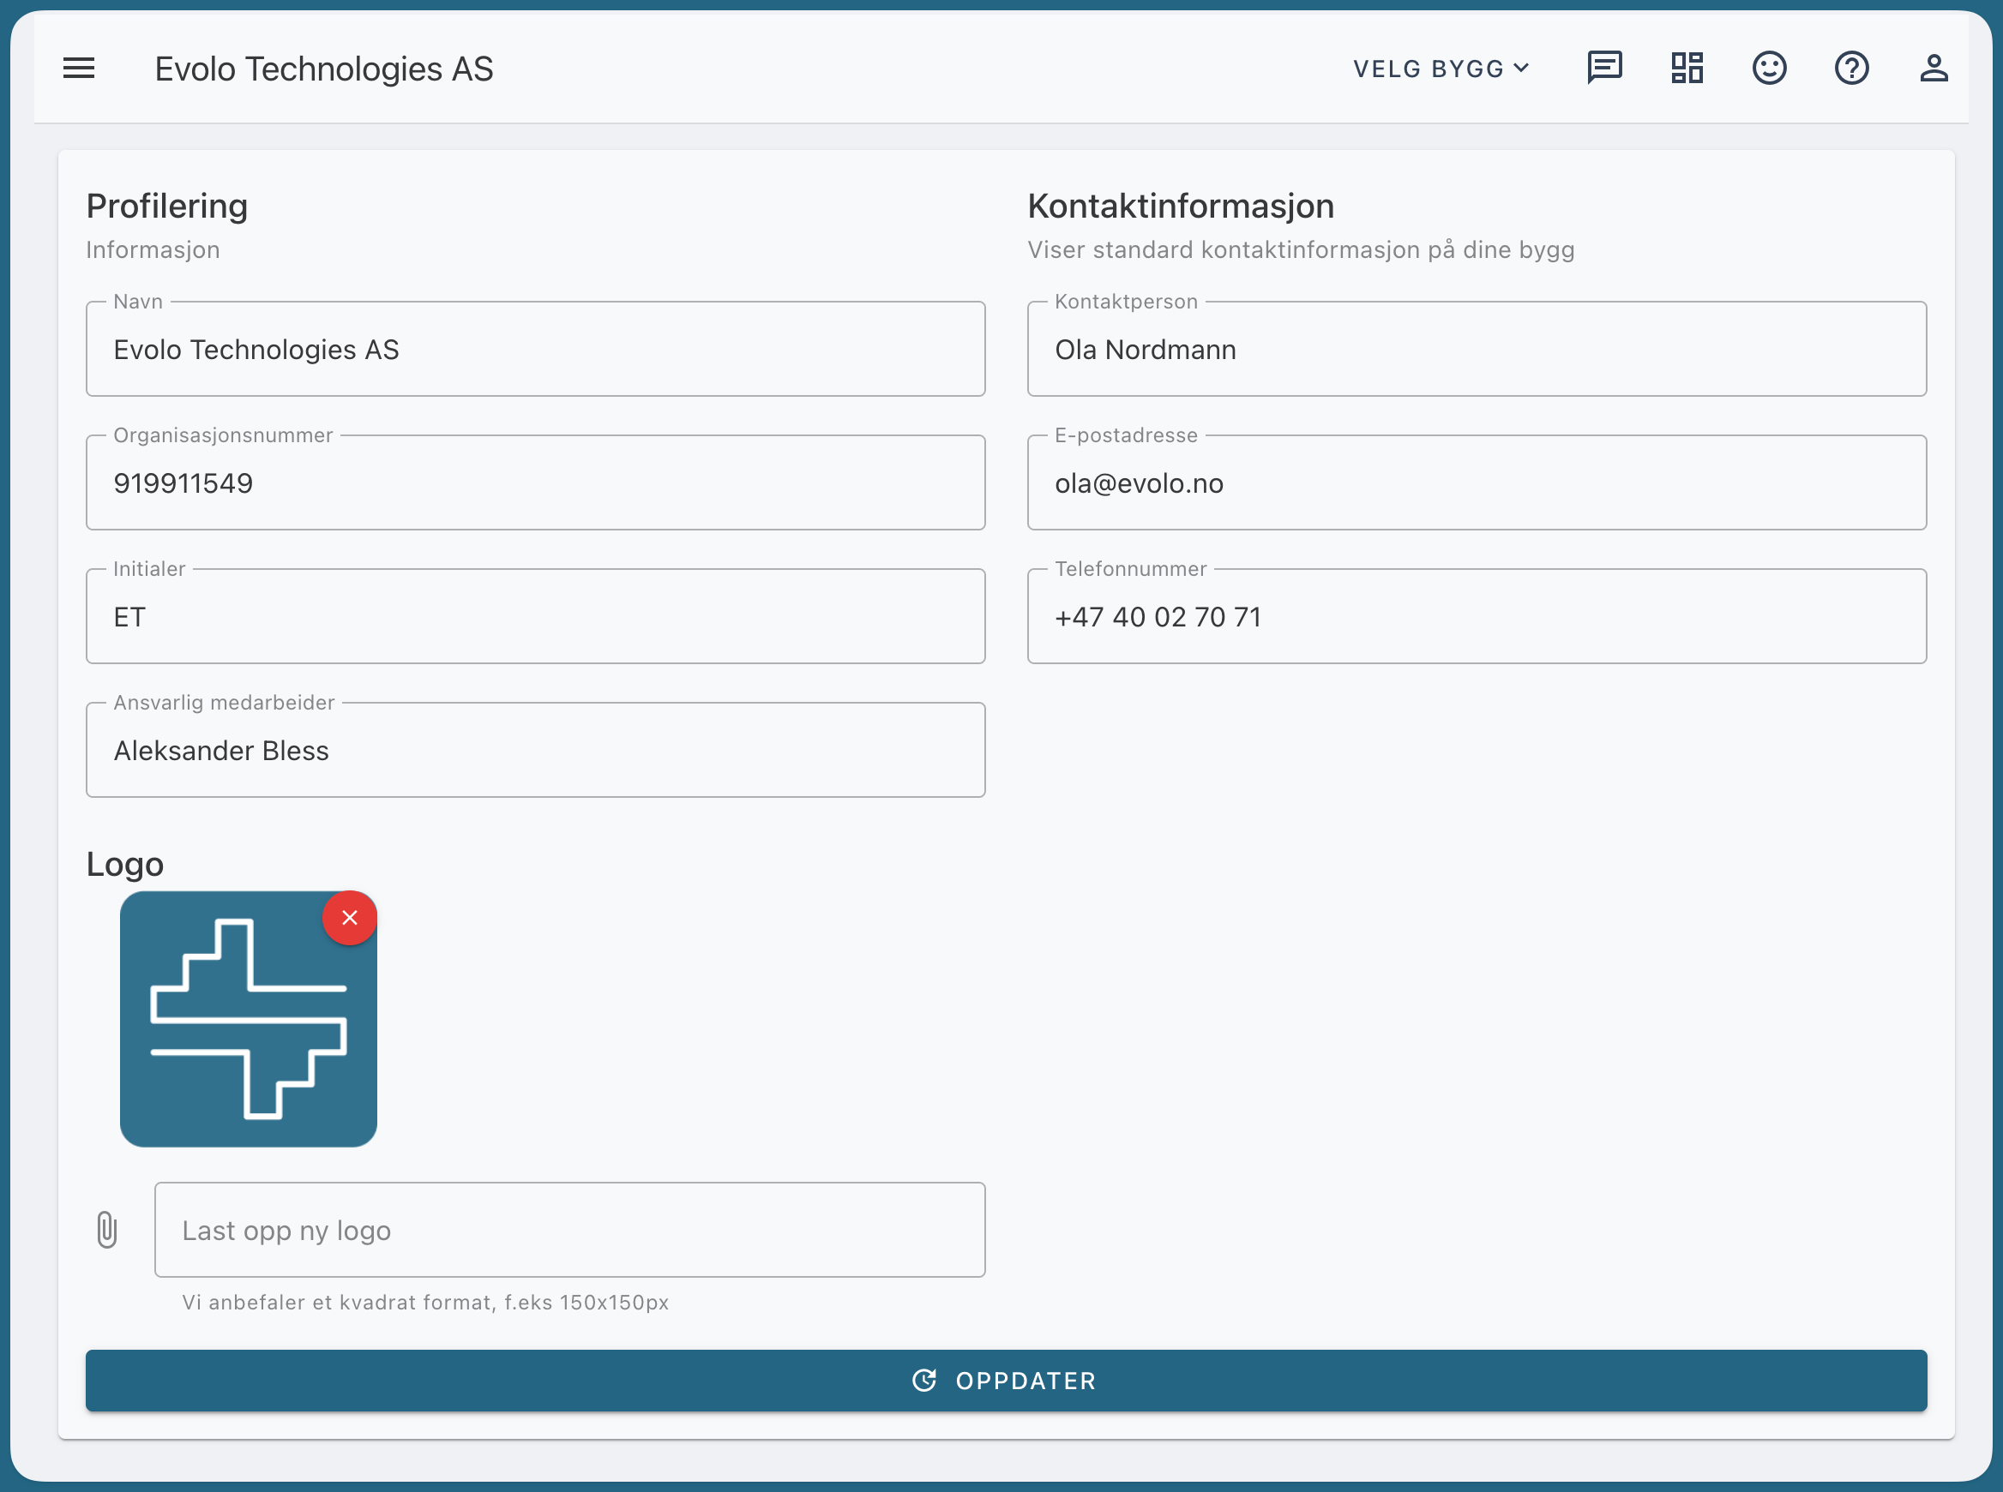Viewport: 2003px width, 1492px height.
Task: Edit the Initialer field
Action: click(536, 616)
